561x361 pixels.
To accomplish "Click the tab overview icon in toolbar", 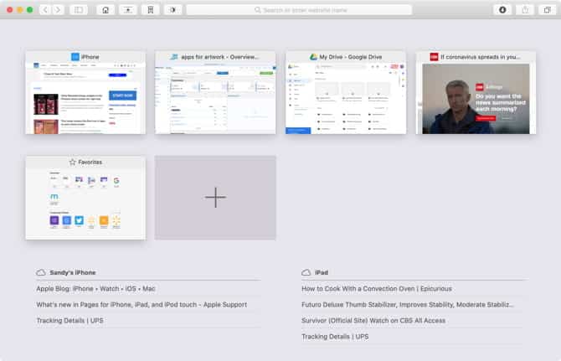I will pos(547,10).
